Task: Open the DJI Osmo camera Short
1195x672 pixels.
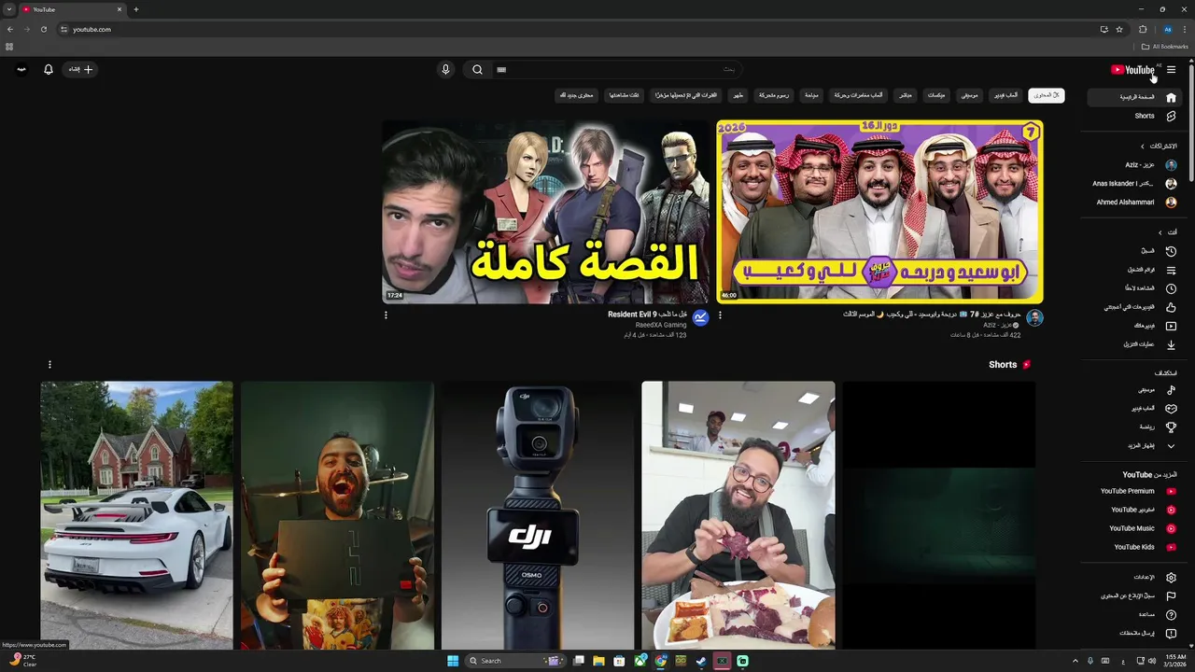Action: tap(538, 514)
